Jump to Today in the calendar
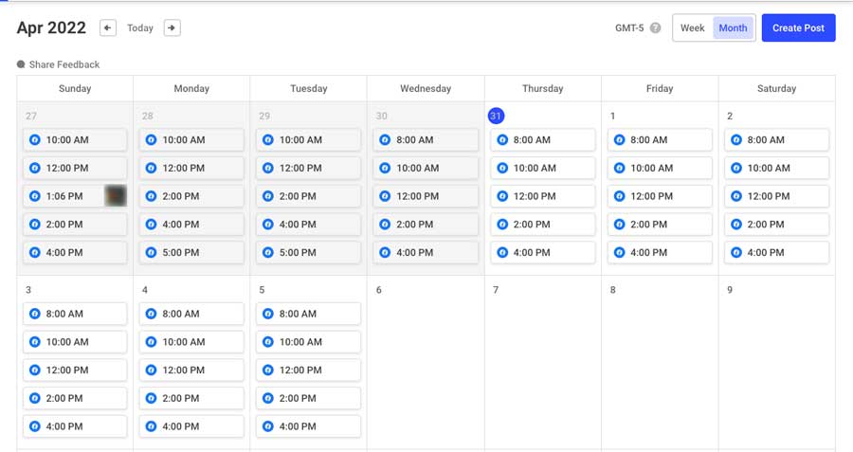 coord(140,28)
